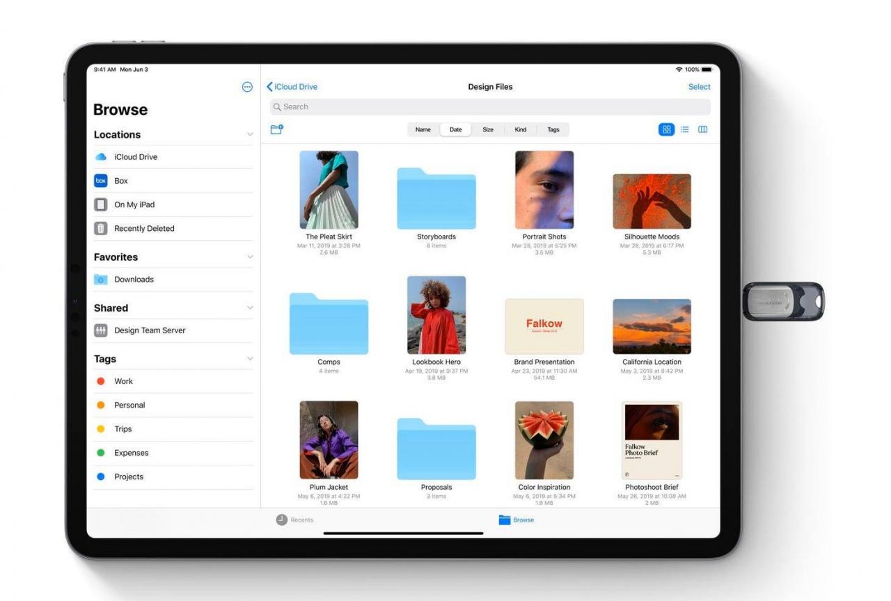Collapse the Favorites section
Viewport: 891px width, 601px height.
click(x=250, y=257)
